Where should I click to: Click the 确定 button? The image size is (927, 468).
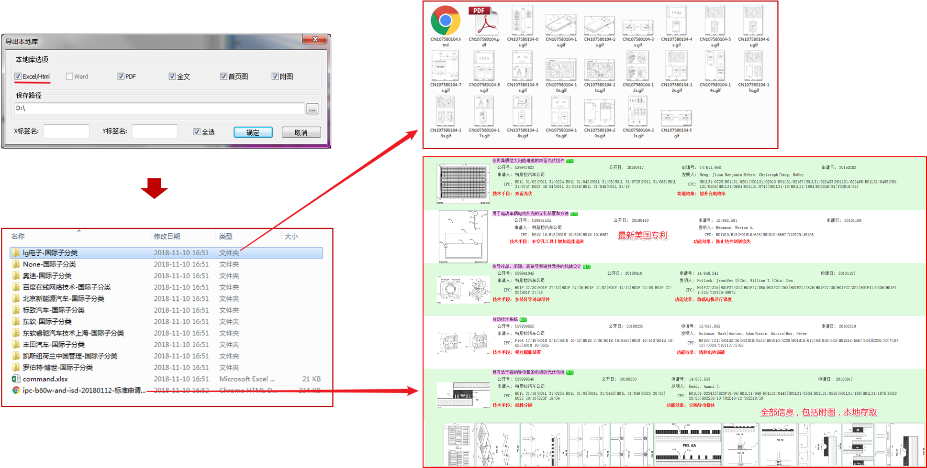(x=253, y=132)
